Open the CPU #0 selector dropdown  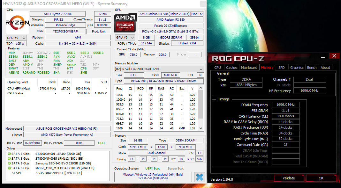coord(16,38)
